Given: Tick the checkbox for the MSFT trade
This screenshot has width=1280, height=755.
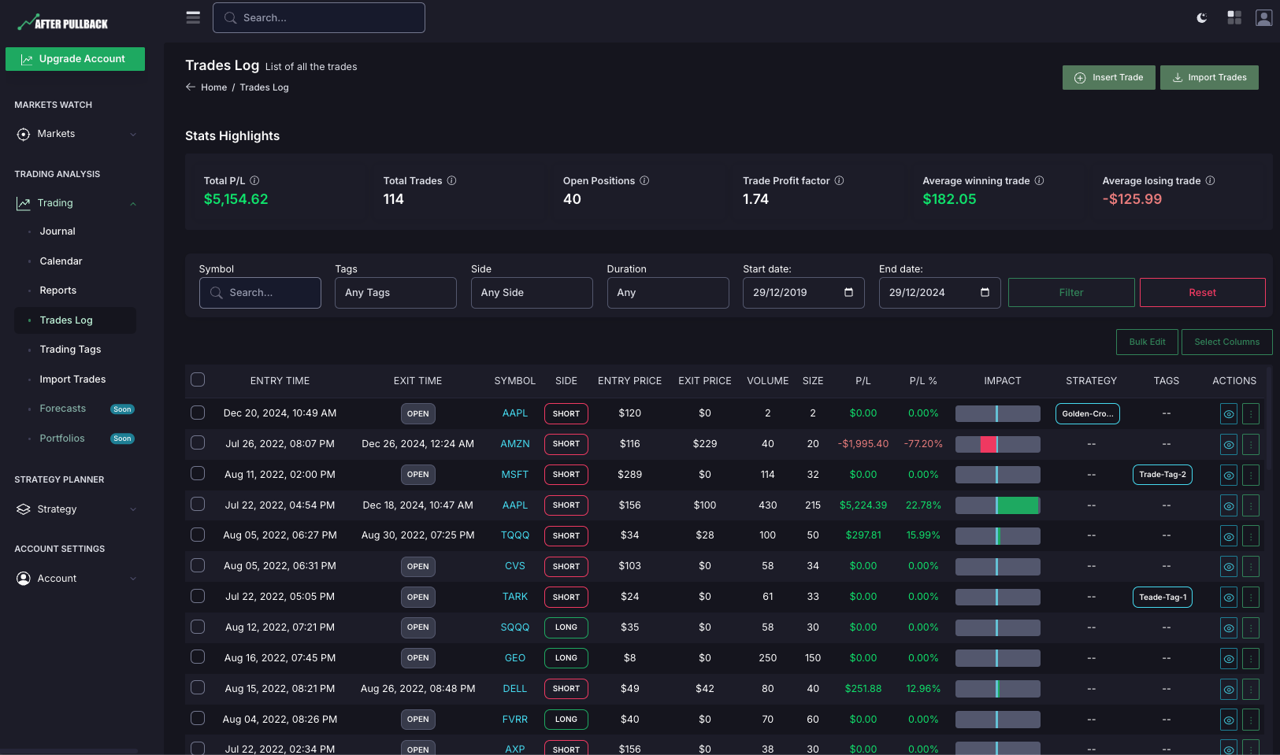Looking at the screenshot, I should click(x=198, y=474).
